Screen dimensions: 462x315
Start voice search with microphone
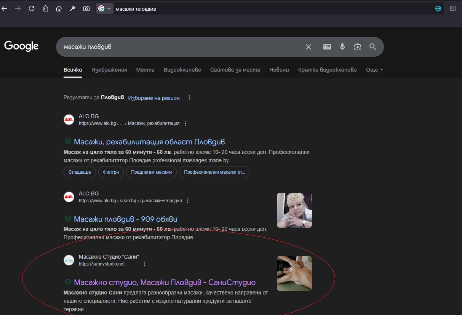[x=342, y=47]
